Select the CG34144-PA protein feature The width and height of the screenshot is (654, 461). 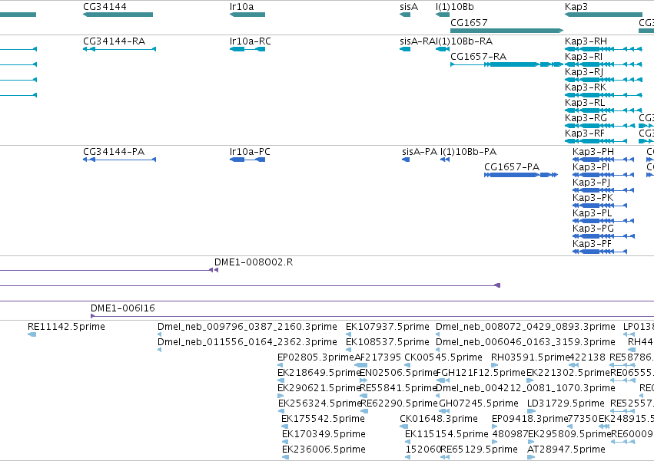[x=119, y=160]
